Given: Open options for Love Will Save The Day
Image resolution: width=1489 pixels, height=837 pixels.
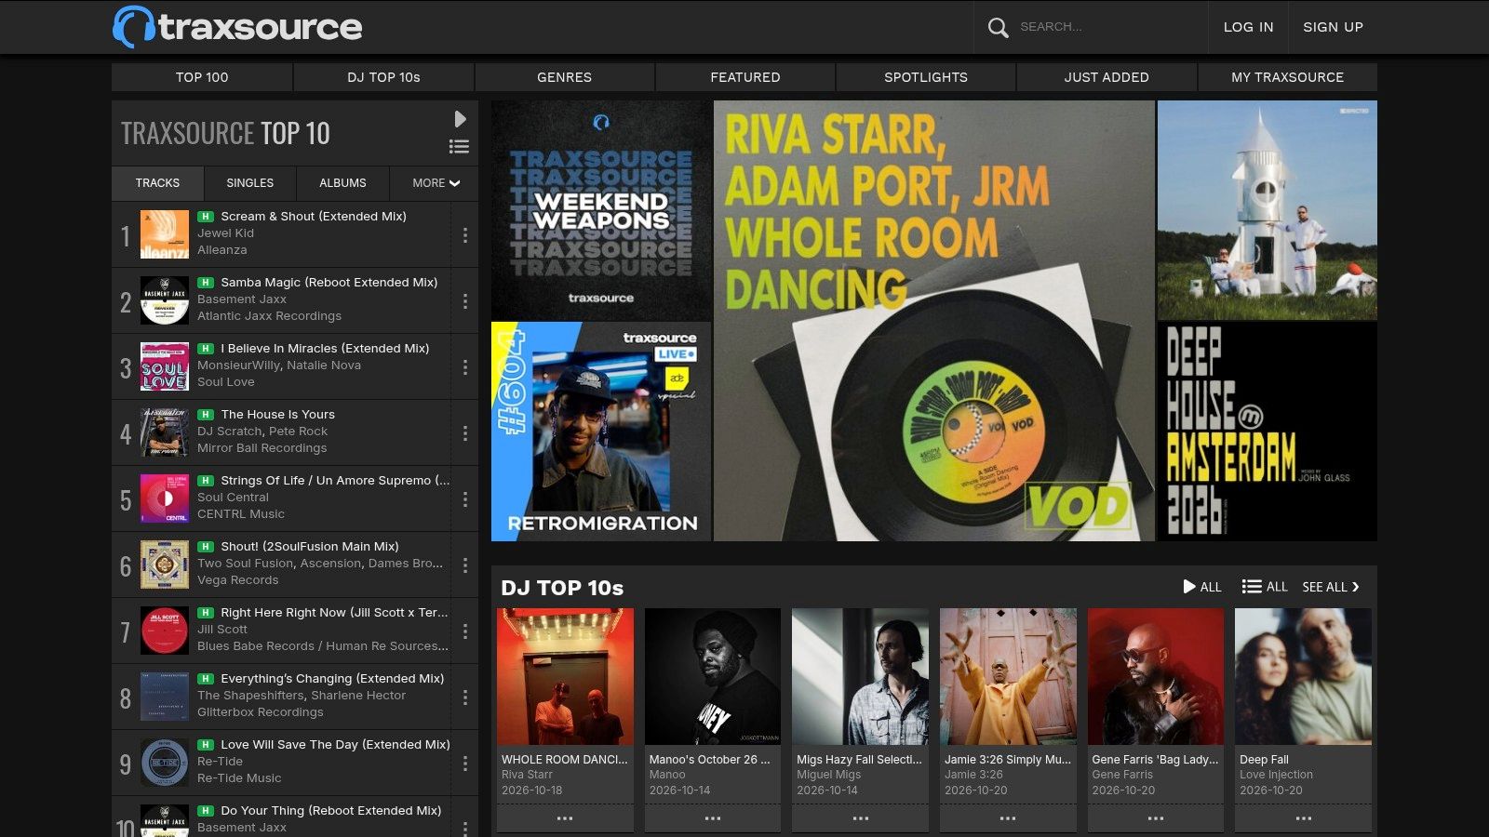Looking at the screenshot, I should tap(465, 764).
